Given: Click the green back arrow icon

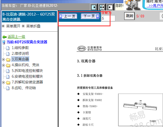Looking at the screenshot, I should pos(4,37).
